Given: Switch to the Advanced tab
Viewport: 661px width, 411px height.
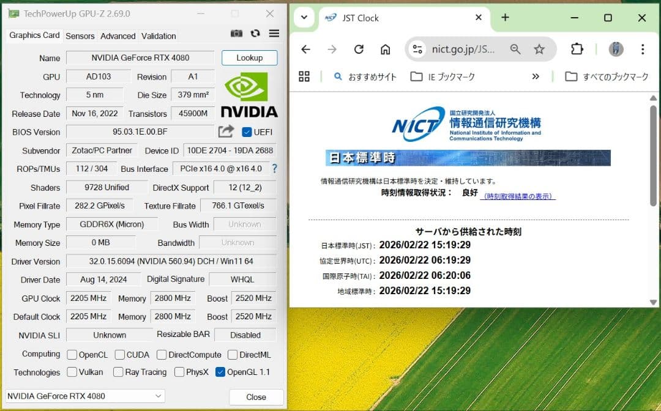Looking at the screenshot, I should 118,36.
